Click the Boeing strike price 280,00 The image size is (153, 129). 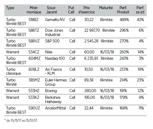tap(90, 91)
